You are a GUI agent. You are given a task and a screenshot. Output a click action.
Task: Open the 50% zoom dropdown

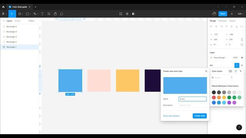241,14
